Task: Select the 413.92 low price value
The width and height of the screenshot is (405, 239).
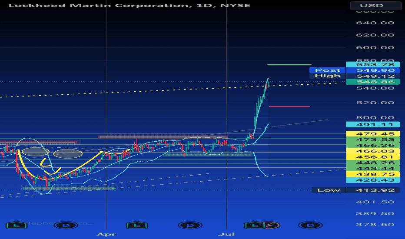Action: point(373,190)
